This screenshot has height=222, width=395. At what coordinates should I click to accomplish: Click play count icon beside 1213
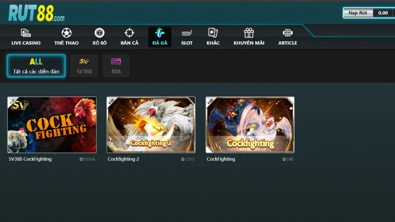point(183,159)
